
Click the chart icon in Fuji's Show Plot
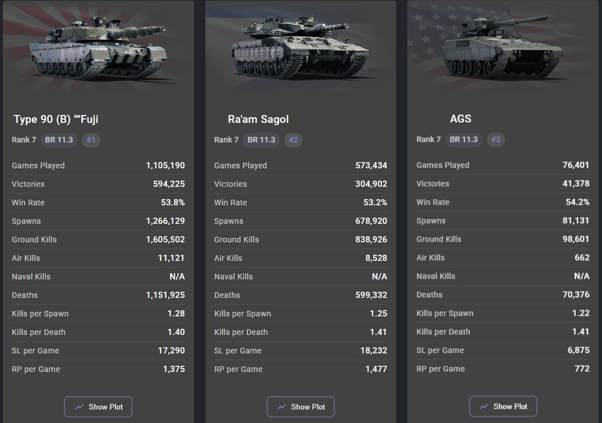79,407
